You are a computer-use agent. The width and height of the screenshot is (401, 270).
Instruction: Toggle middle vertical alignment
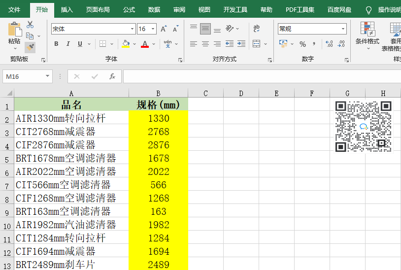205,29
